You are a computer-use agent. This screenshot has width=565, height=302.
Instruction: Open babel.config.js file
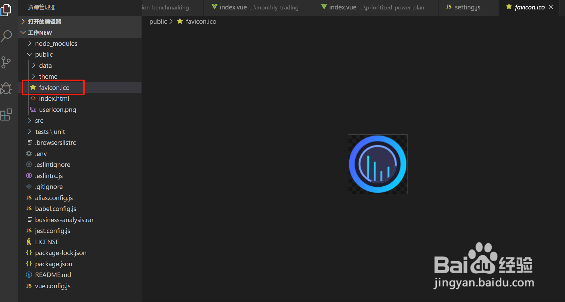80,209
